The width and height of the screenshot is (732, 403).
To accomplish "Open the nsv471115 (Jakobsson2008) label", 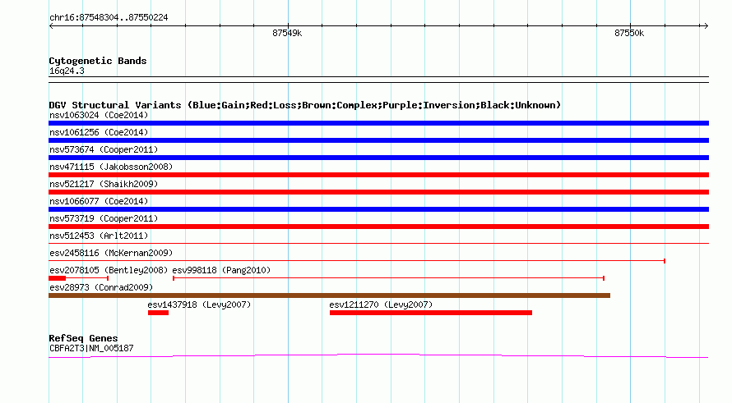I will (111, 167).
